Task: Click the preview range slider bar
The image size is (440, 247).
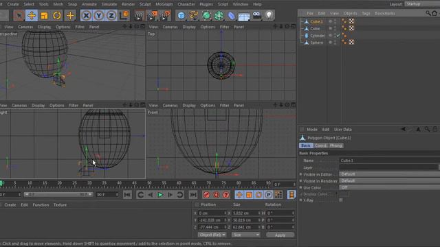Action: point(58,194)
